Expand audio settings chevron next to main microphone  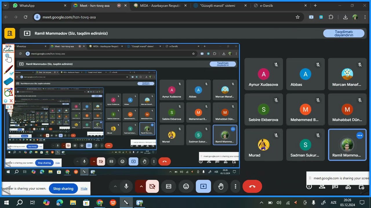(115, 186)
